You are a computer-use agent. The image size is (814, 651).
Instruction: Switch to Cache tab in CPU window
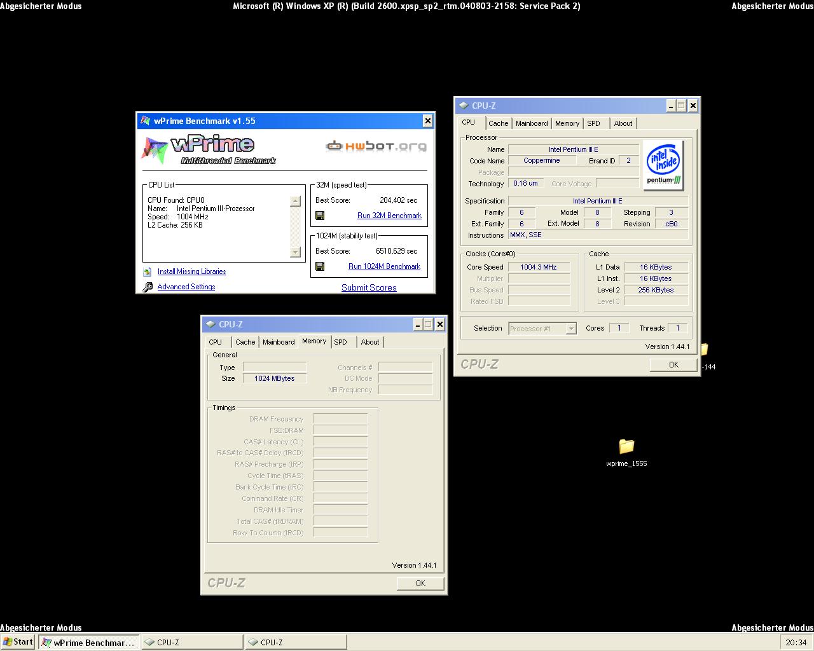click(498, 123)
